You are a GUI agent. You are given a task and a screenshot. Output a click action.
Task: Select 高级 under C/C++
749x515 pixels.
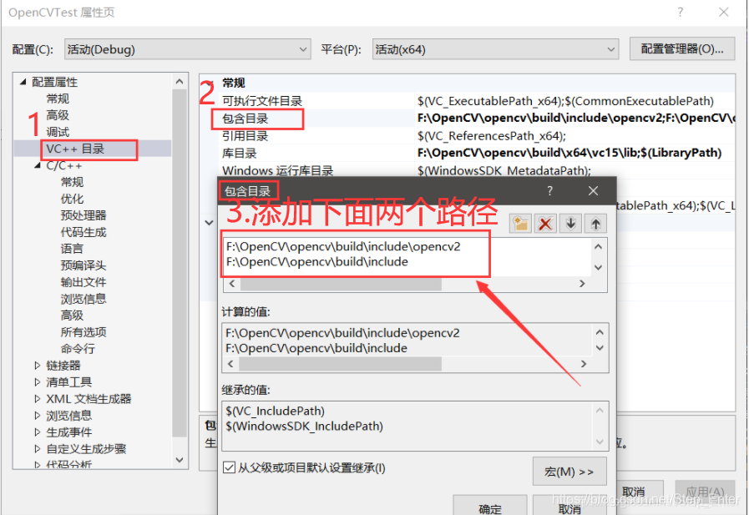[72, 316]
